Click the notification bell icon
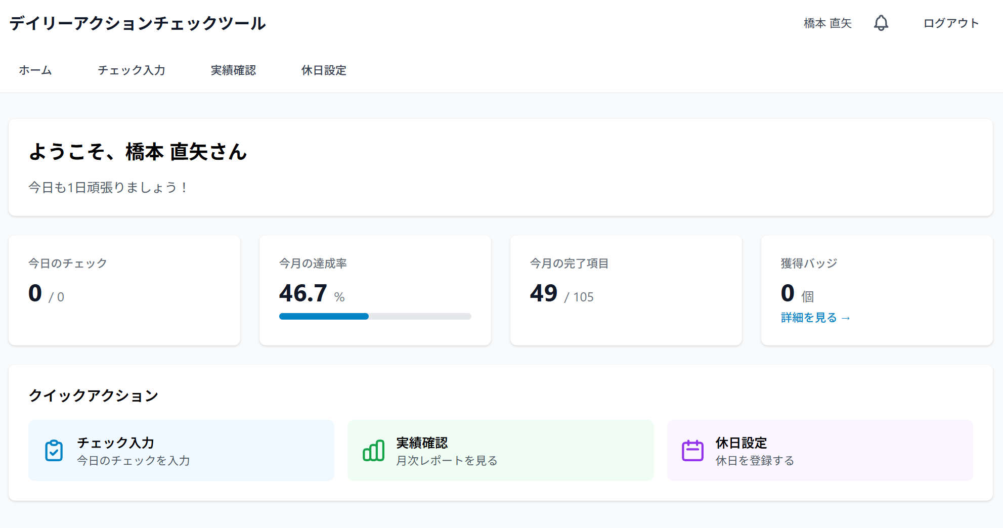The width and height of the screenshot is (1003, 528). click(881, 23)
